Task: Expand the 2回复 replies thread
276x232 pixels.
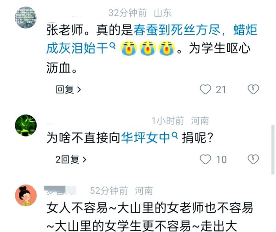Action: tap(71, 160)
